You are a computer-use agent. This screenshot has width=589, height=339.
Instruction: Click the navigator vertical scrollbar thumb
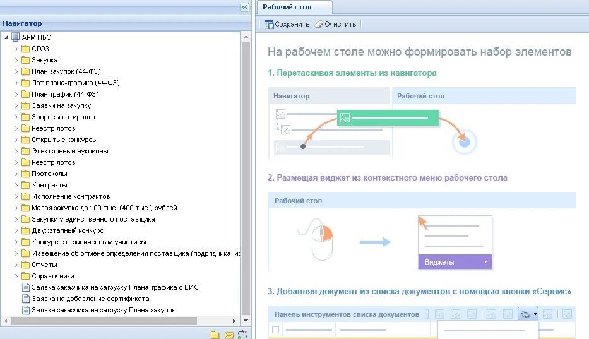(x=246, y=178)
